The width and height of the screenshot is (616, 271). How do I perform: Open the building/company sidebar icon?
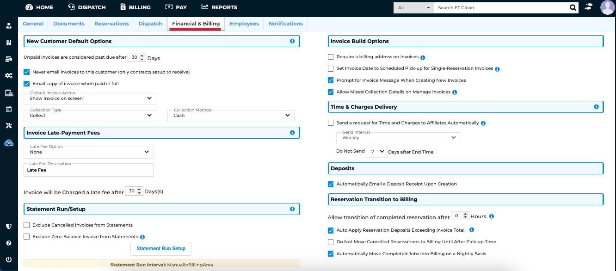click(9, 43)
